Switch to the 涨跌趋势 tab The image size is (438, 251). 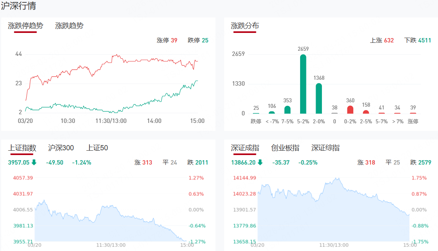[69, 26]
